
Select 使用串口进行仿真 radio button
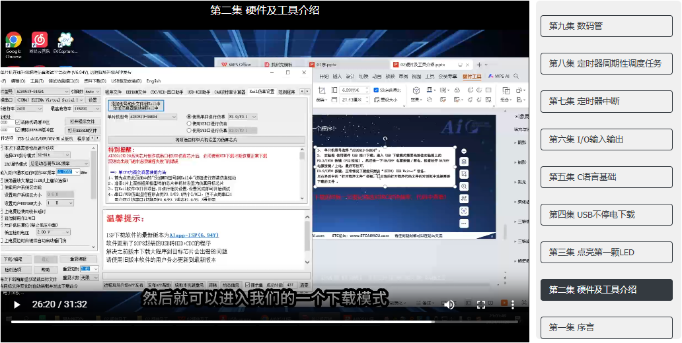[x=189, y=117]
